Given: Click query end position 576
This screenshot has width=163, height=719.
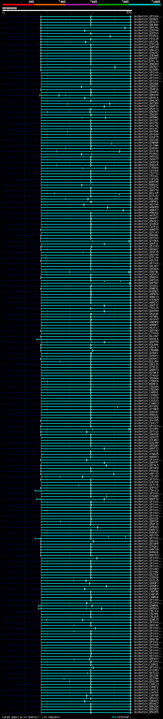Looking at the screenshot, I should tap(129, 12).
